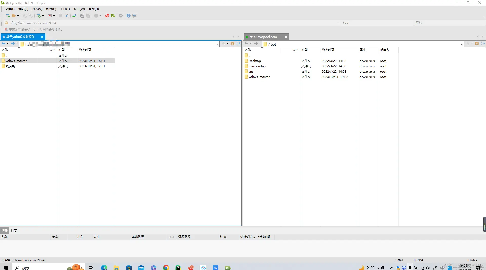
Task: Refresh the local pane file list
Action: (238, 44)
